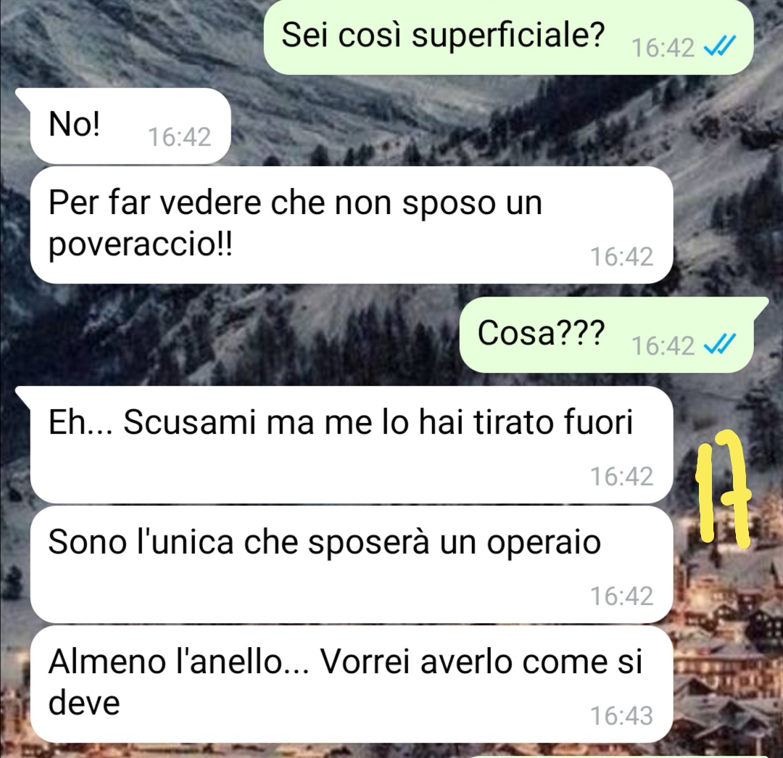
Task: Tap the blue read ticks on "Sei così superficiale?"
Action: click(x=720, y=47)
